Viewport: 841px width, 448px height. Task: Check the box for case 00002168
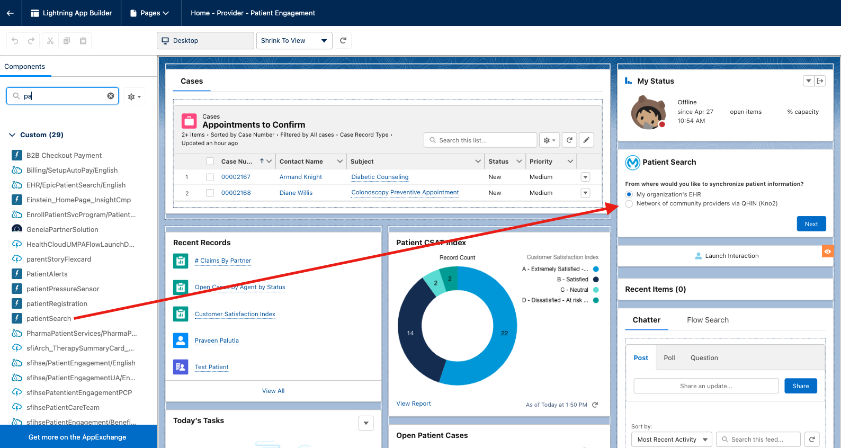(210, 193)
